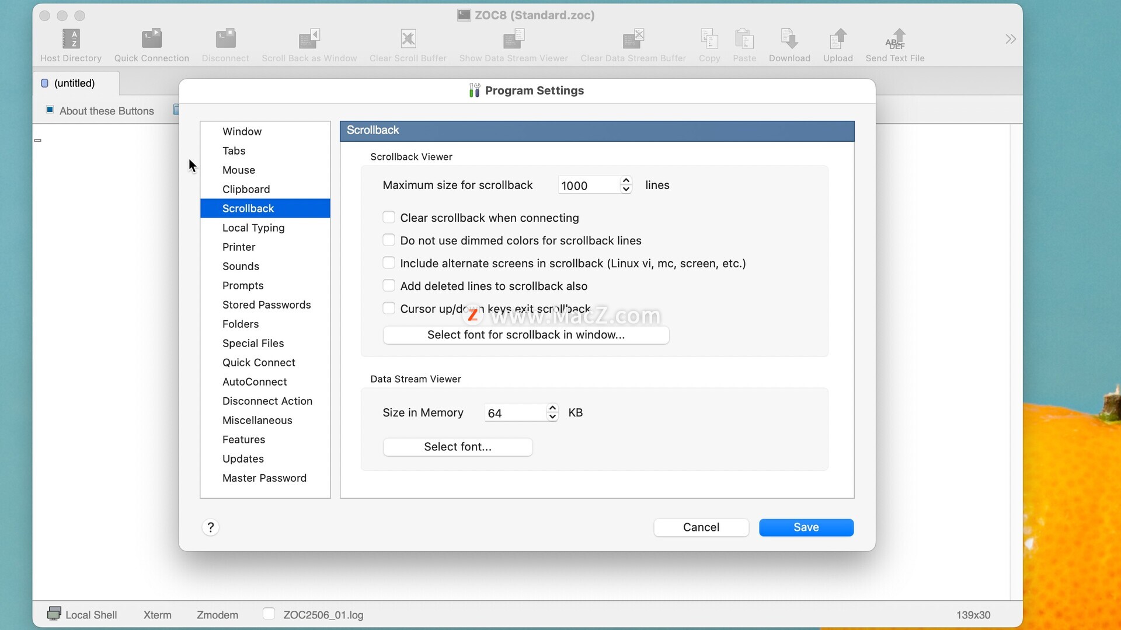Open the Sounds settings category
1121x630 pixels.
tap(265, 266)
